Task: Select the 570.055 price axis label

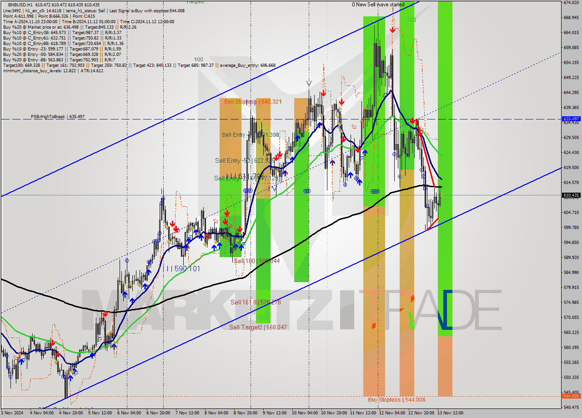Action: (572, 317)
